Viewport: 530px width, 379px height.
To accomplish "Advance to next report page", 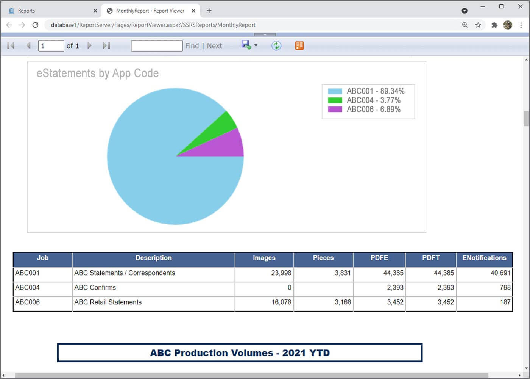I will pyautogui.click(x=89, y=46).
